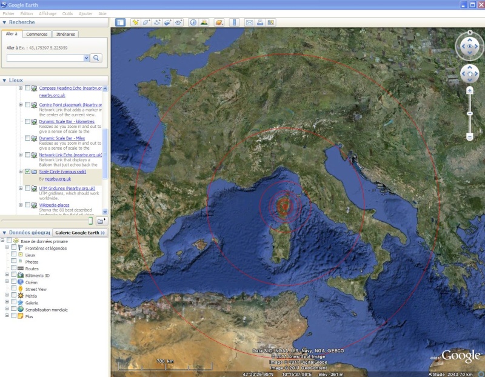Open the Network-Link Echo link
Image resolution: width=485 pixels, height=377 pixels.
[70, 155]
